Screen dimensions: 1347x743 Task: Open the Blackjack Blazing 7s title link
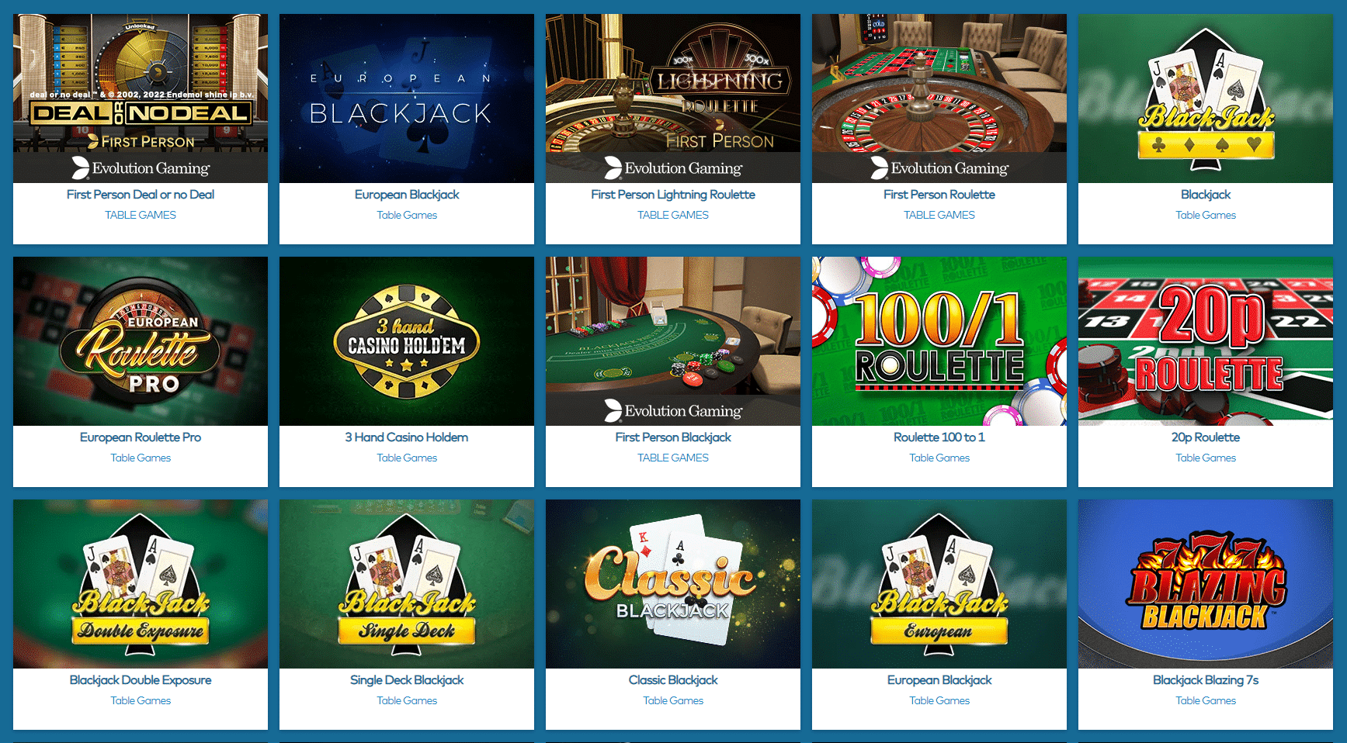click(x=1206, y=680)
